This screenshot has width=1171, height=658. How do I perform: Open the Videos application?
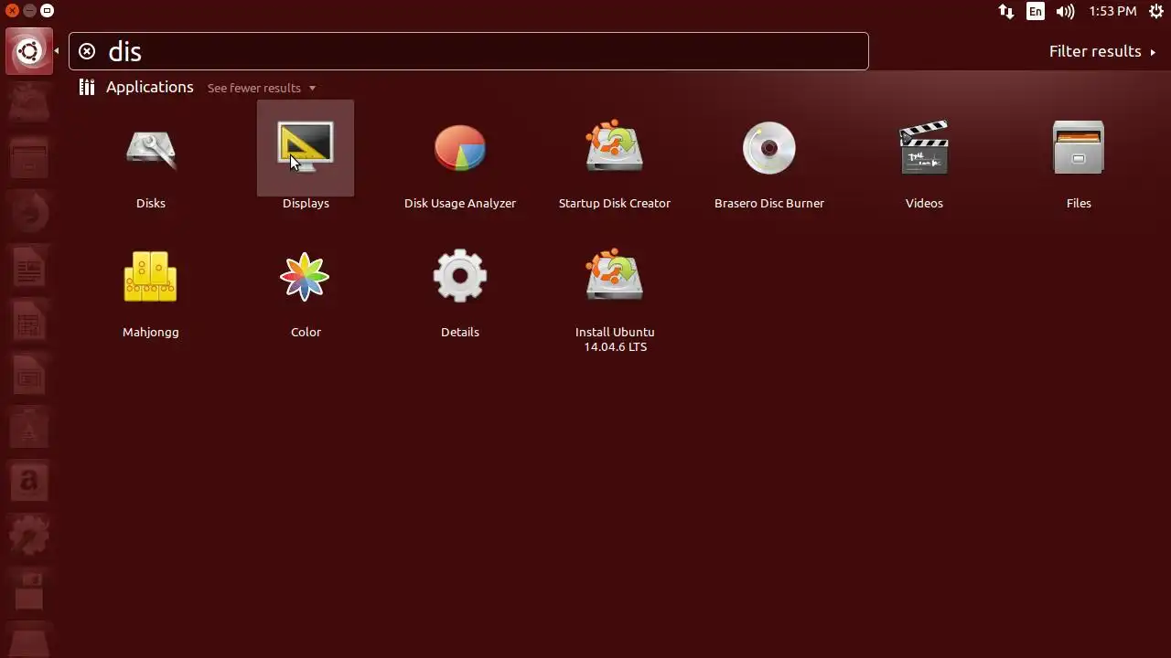[x=924, y=148]
